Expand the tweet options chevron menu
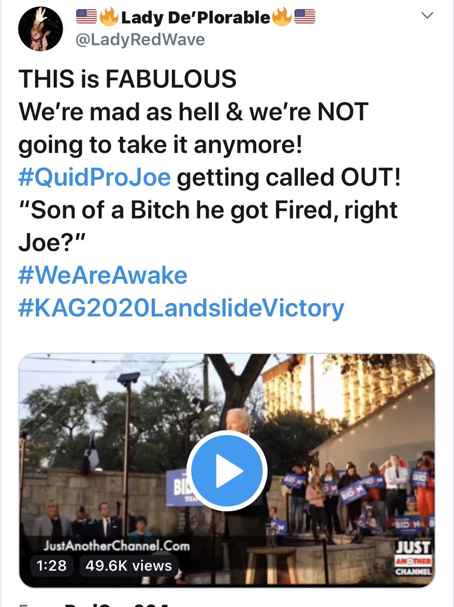 427,16
